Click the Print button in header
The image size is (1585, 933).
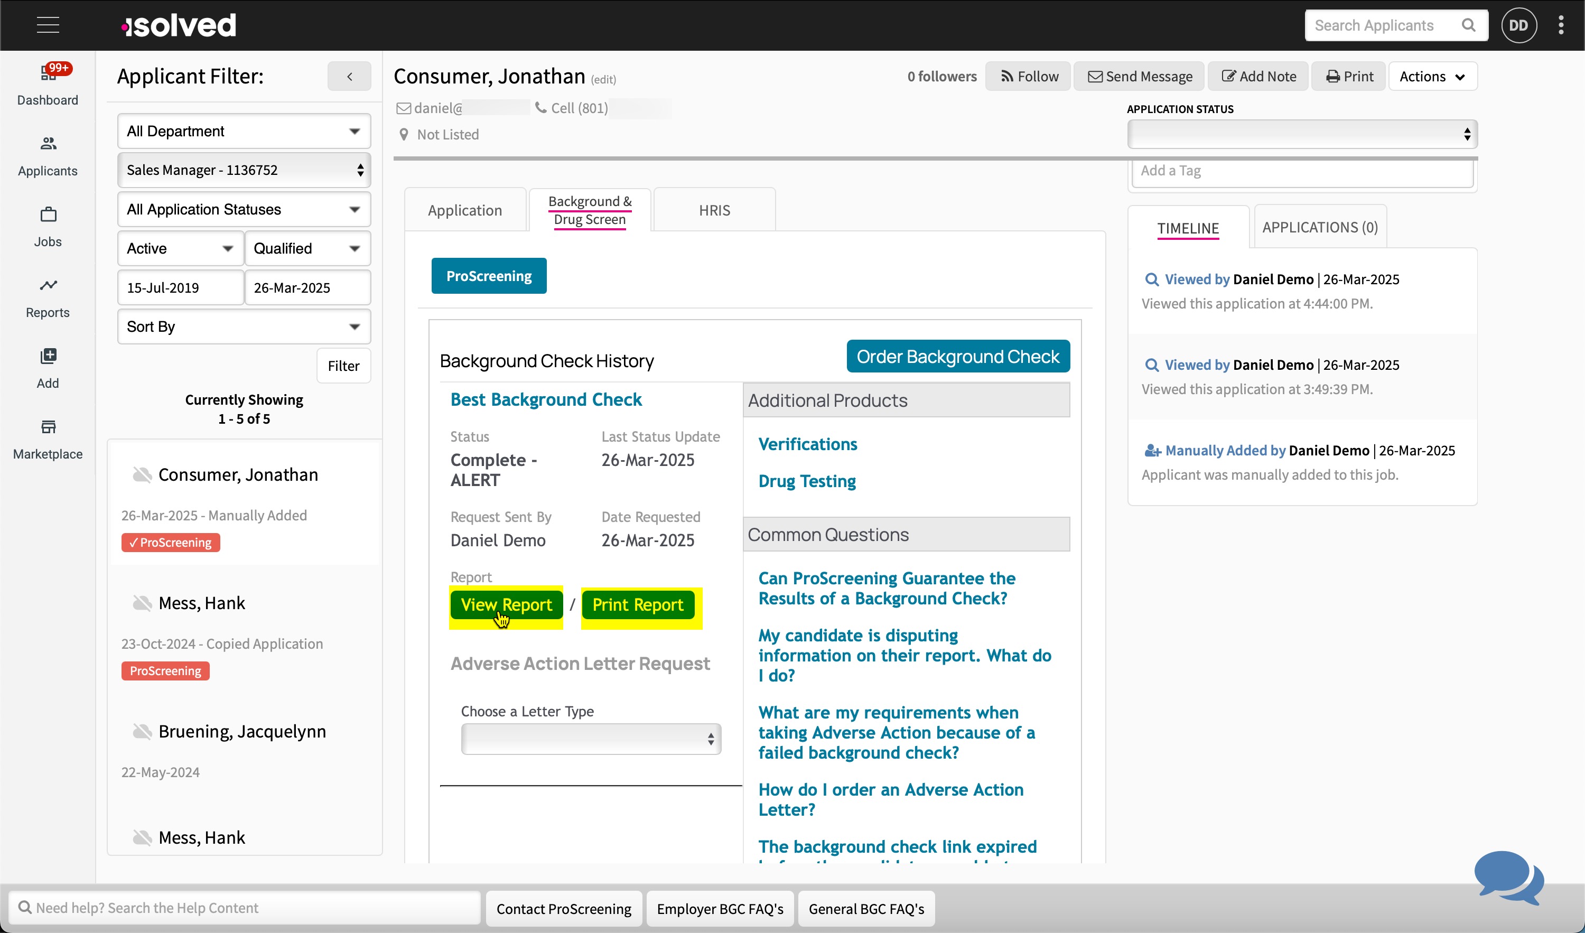(1348, 76)
